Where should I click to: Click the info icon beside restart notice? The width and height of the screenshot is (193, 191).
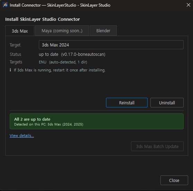pos(10,70)
